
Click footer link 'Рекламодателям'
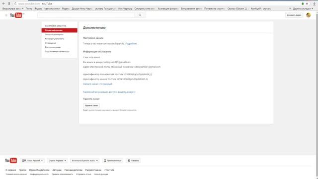(73, 170)
